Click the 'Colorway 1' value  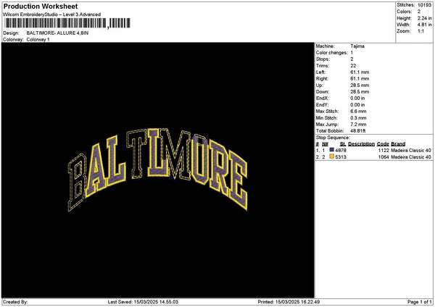38,40
